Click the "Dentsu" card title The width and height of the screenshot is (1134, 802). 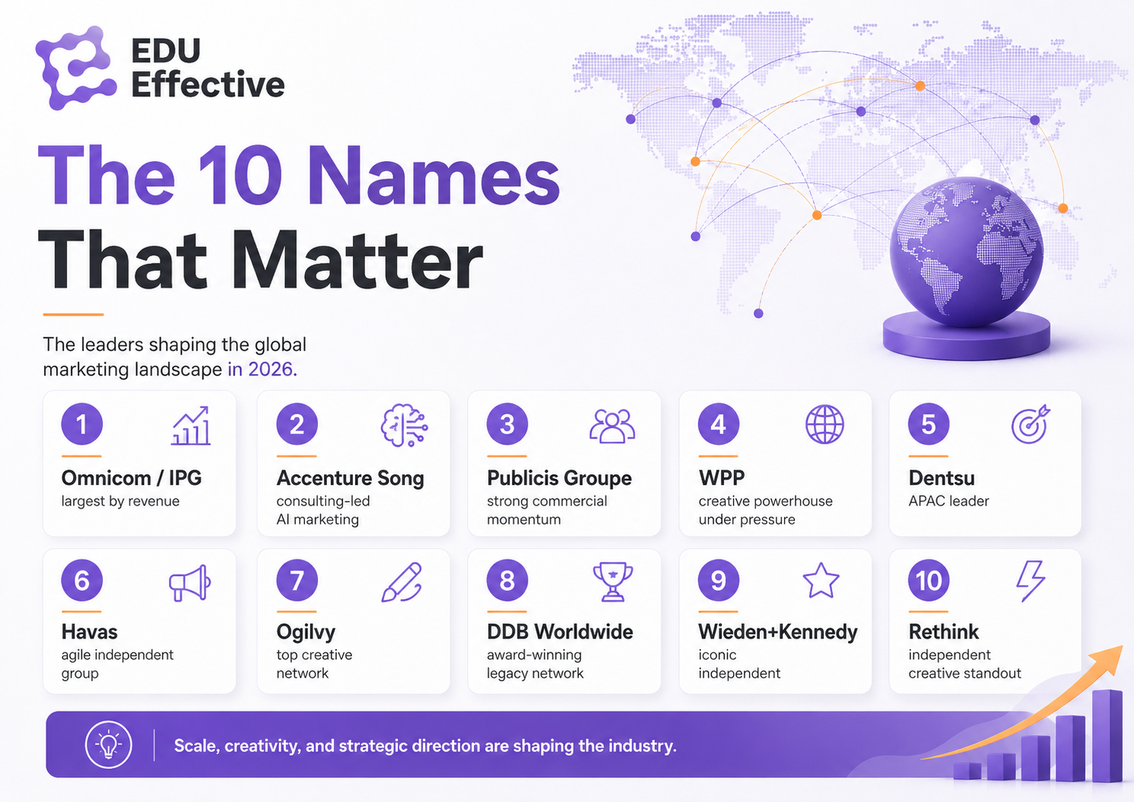click(x=942, y=477)
